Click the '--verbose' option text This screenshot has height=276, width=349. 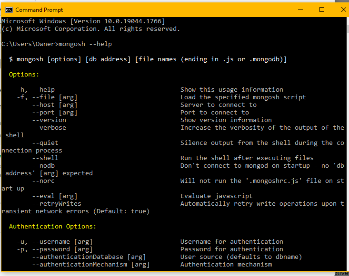click(x=49, y=128)
